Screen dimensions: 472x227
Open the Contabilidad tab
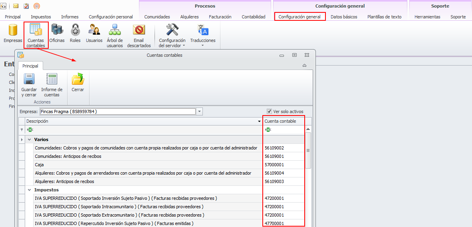[253, 17]
